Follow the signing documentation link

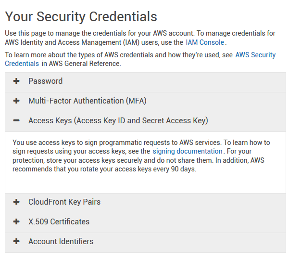(187, 151)
